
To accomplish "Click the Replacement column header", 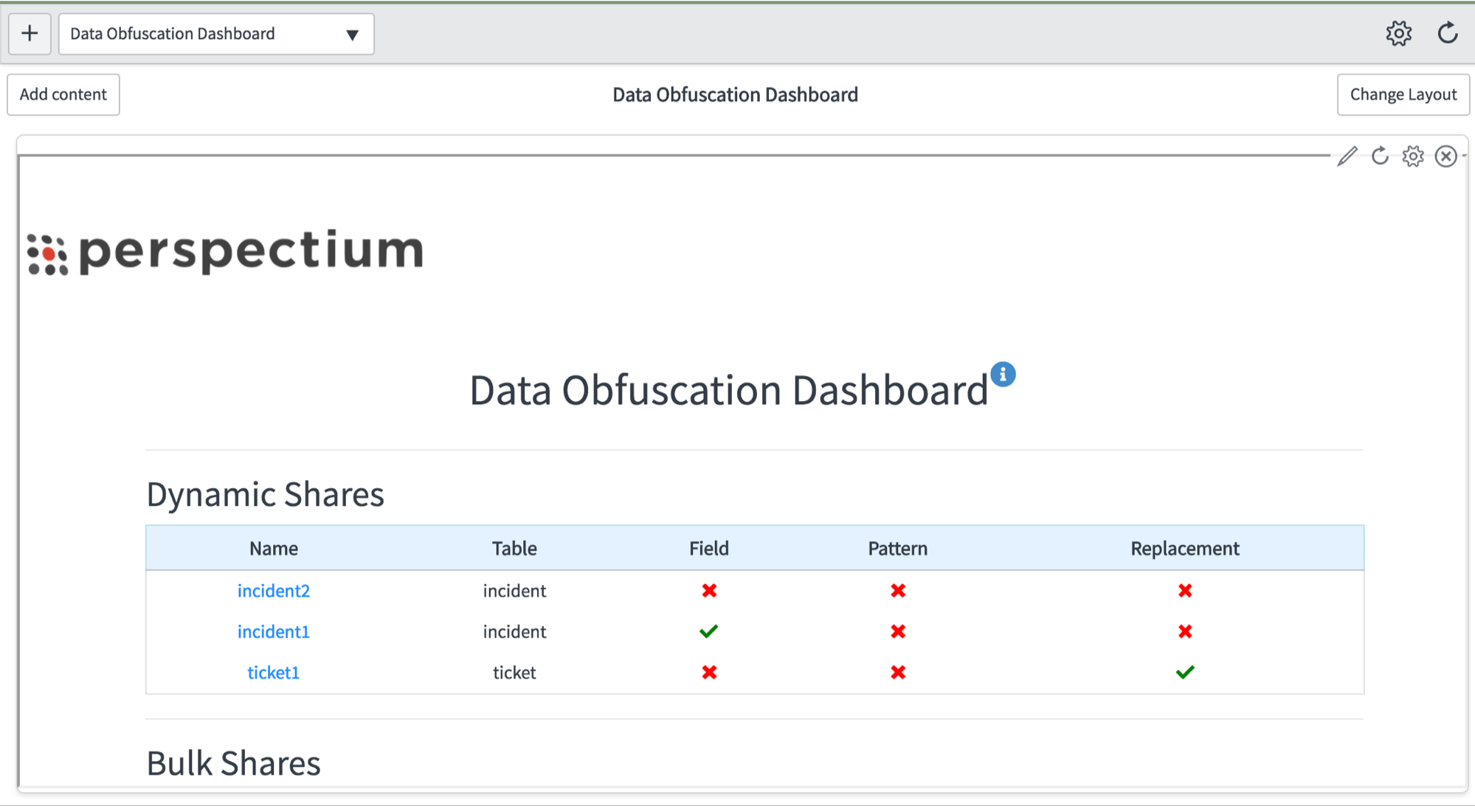I will (1185, 549).
